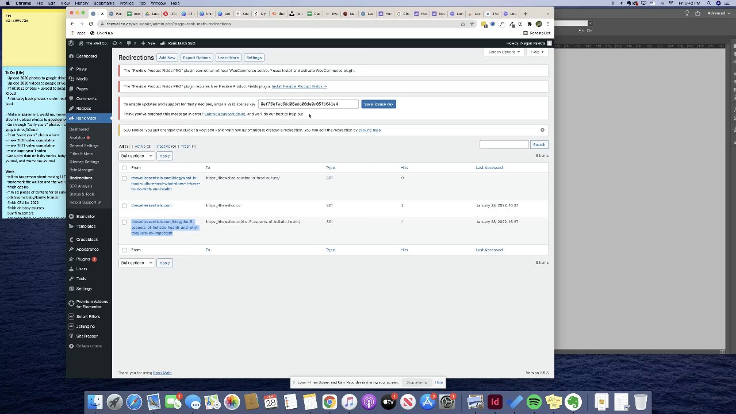The width and height of the screenshot is (736, 414).
Task: Open WordPress Settings in the sidebar
Action: (84, 289)
